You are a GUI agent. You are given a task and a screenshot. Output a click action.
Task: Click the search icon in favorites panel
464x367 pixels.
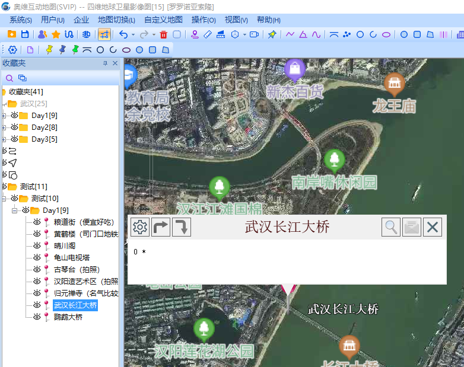(x=9, y=78)
